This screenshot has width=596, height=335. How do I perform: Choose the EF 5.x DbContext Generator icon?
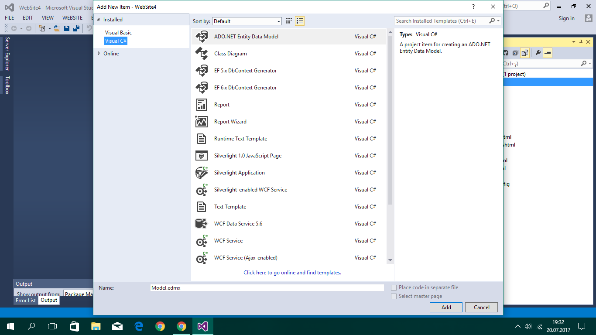pos(201,71)
